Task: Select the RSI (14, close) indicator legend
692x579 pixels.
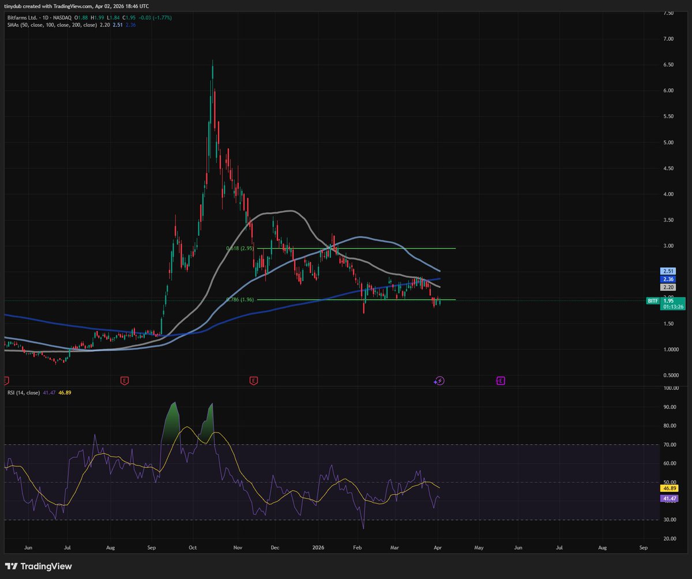Action: tap(22, 393)
